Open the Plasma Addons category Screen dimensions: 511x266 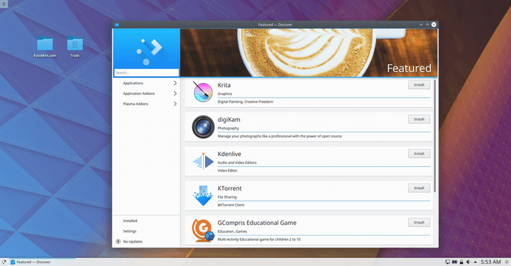click(146, 104)
